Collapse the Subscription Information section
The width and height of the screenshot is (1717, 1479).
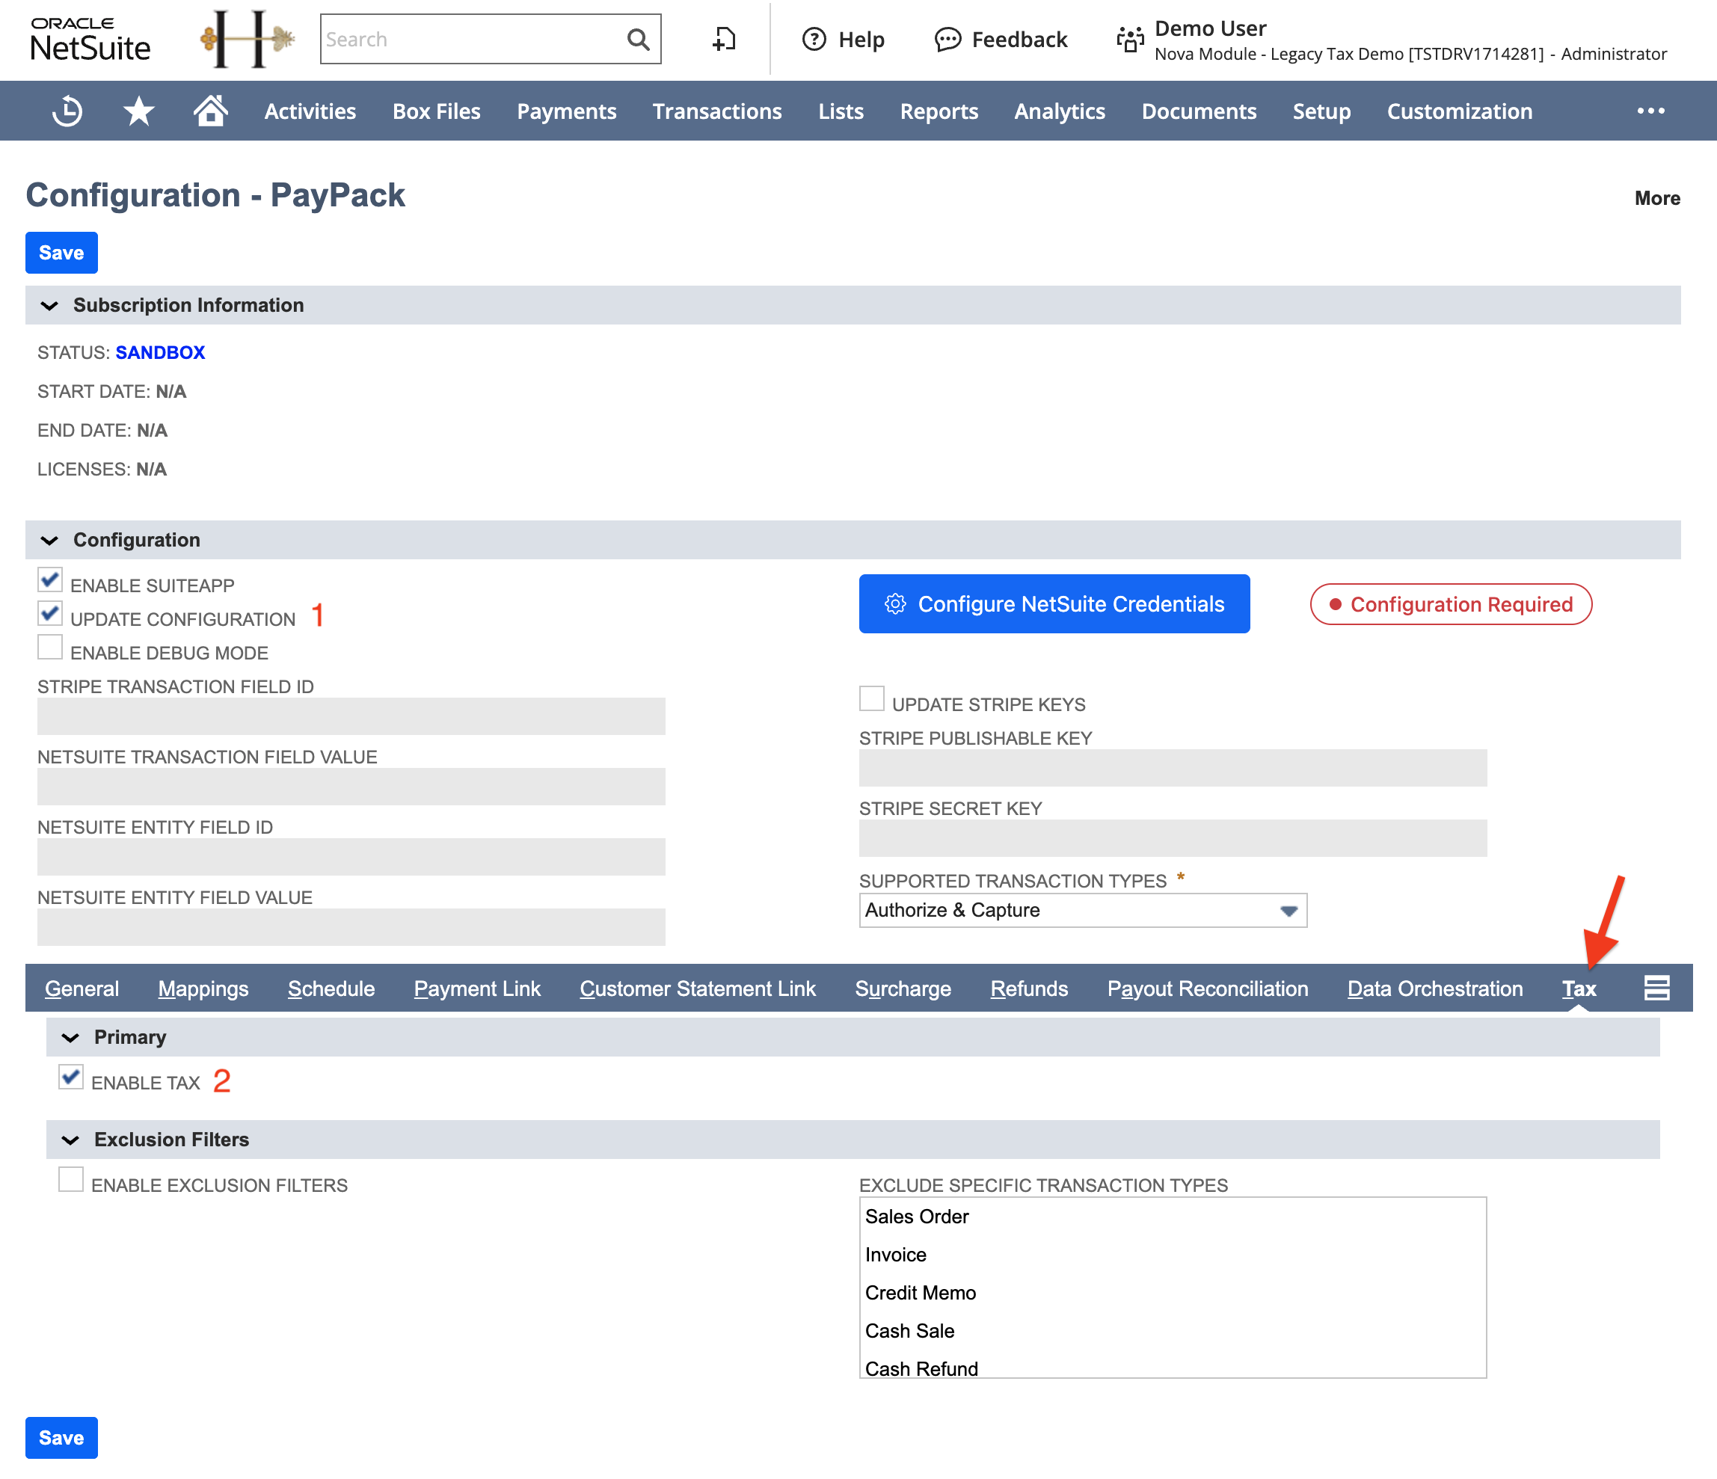tap(49, 306)
